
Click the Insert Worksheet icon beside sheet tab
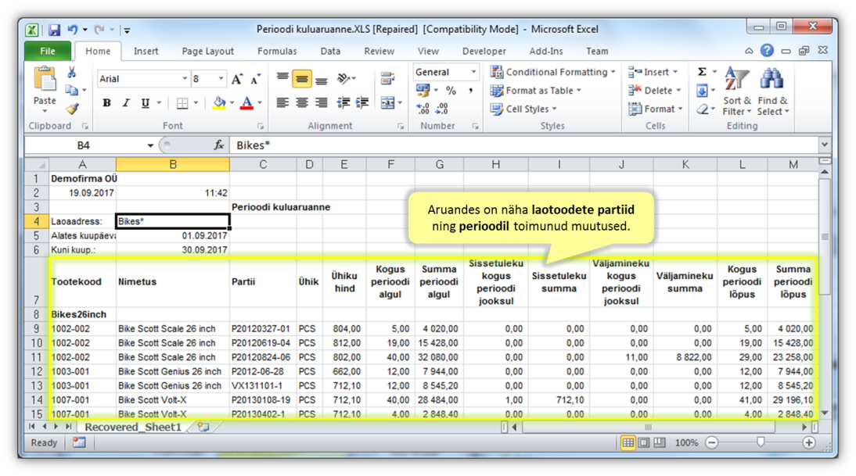[203, 428]
